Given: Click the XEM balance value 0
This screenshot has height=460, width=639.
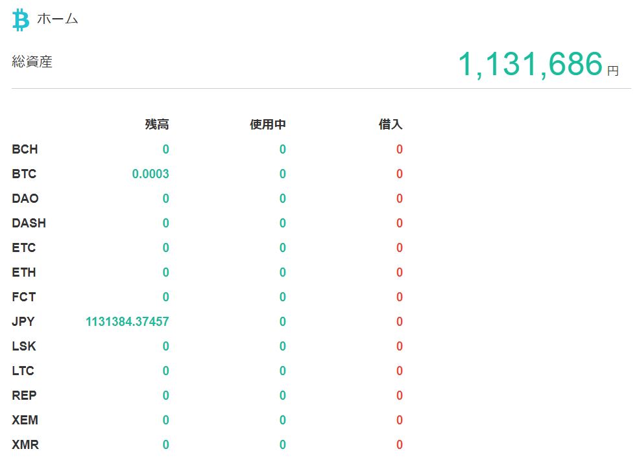Looking at the screenshot, I should 165,420.
